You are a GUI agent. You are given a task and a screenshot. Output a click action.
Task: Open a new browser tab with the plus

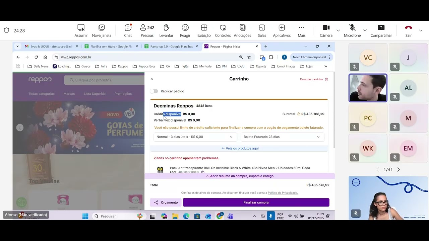[x=266, y=46]
